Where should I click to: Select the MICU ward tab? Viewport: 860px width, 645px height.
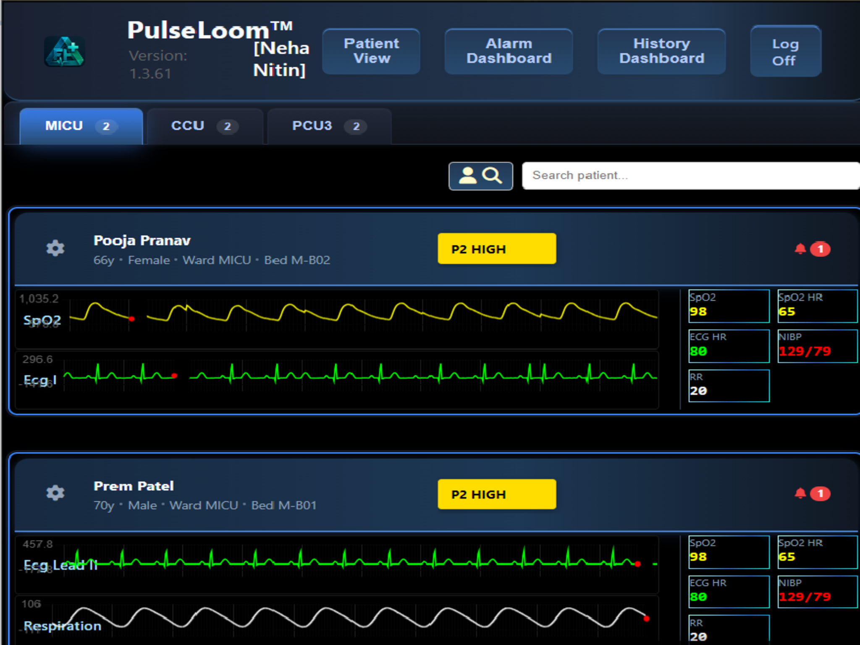pyautogui.click(x=80, y=126)
